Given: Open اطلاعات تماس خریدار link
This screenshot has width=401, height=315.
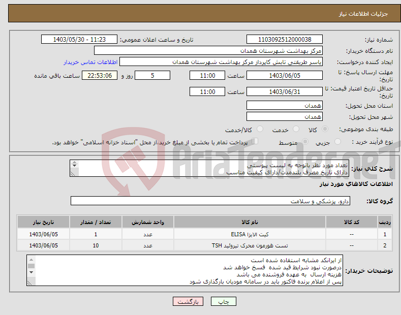Looking at the screenshot, I should tap(90, 62).
